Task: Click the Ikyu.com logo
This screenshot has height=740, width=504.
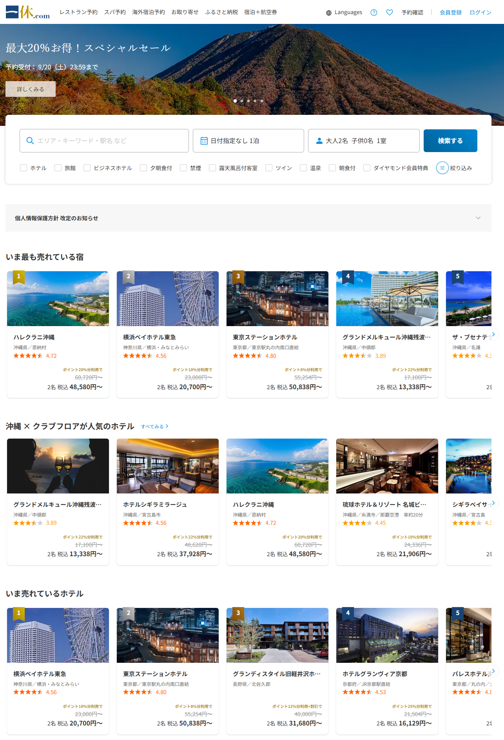Action: click(x=28, y=12)
